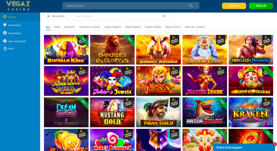277x151 pixels.
Task: Focus the top header search game field
Action: (x=131, y=6)
